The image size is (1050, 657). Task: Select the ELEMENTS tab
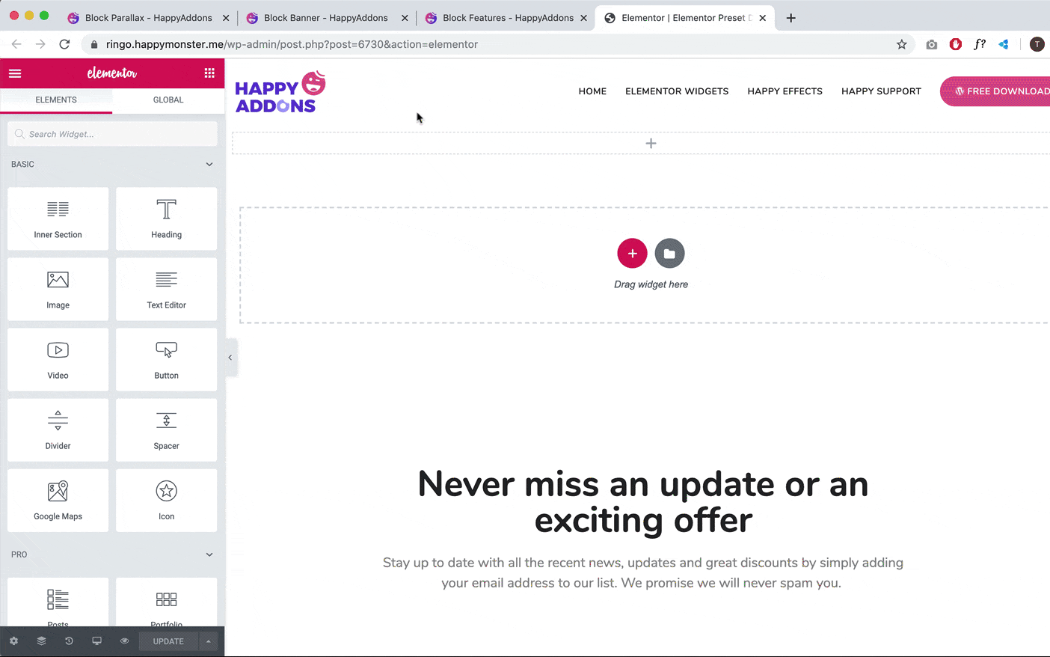click(56, 100)
